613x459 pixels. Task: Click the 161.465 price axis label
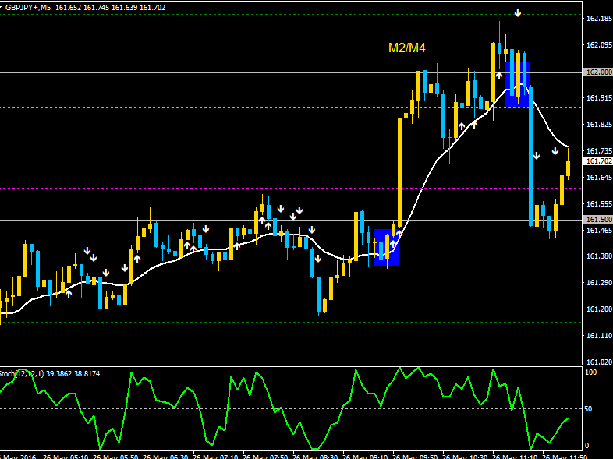pyautogui.click(x=599, y=231)
